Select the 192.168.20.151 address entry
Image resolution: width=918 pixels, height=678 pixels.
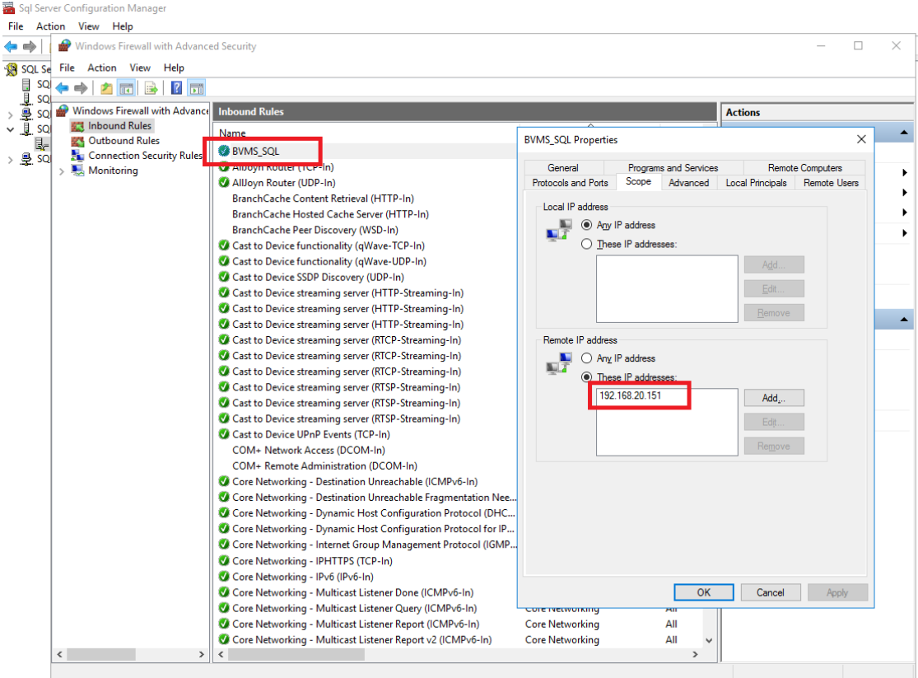(x=630, y=396)
